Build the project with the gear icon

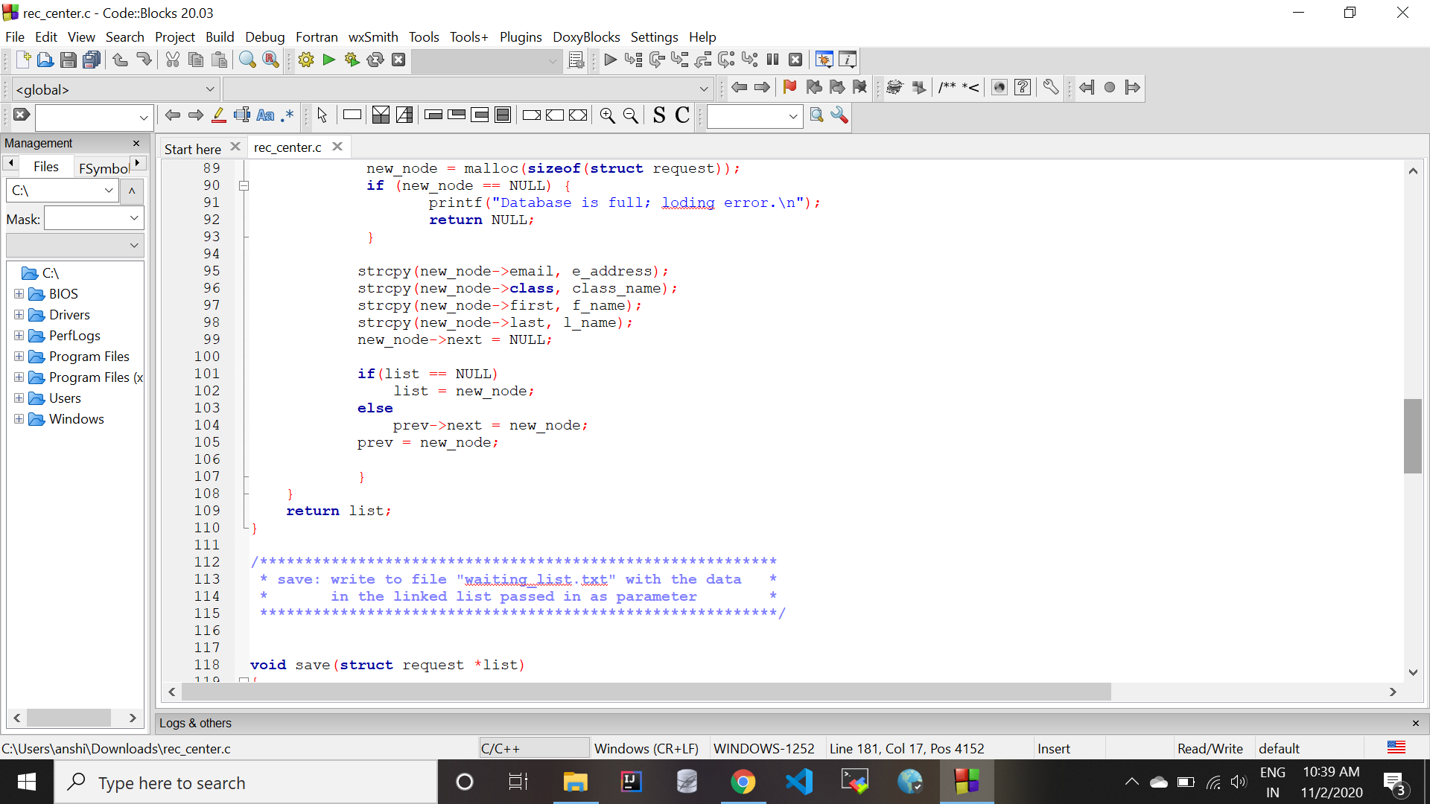point(305,60)
